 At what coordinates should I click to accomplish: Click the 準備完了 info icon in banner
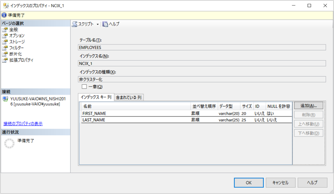coord(4,15)
